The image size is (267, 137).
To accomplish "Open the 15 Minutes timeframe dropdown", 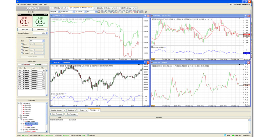I will [73, 12].
